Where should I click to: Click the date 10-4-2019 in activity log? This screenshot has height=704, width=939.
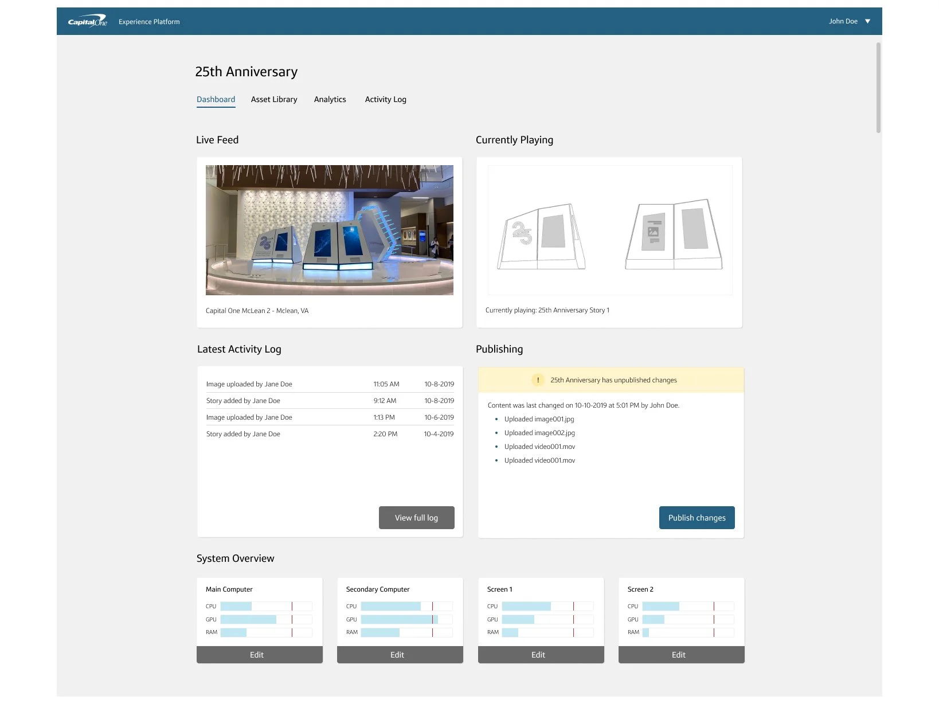(439, 434)
